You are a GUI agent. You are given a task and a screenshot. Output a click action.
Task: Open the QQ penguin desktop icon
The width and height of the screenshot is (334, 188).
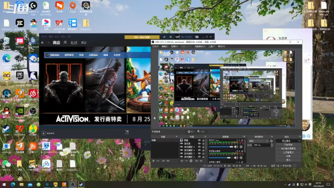coord(7,111)
